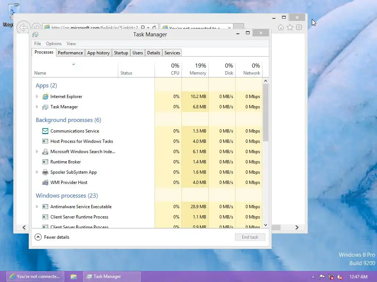The width and height of the screenshot is (377, 282).
Task: Expand the Internet Explorer process group
Action: point(37,97)
